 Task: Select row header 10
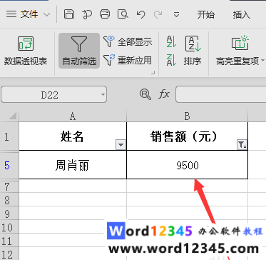[9, 227]
